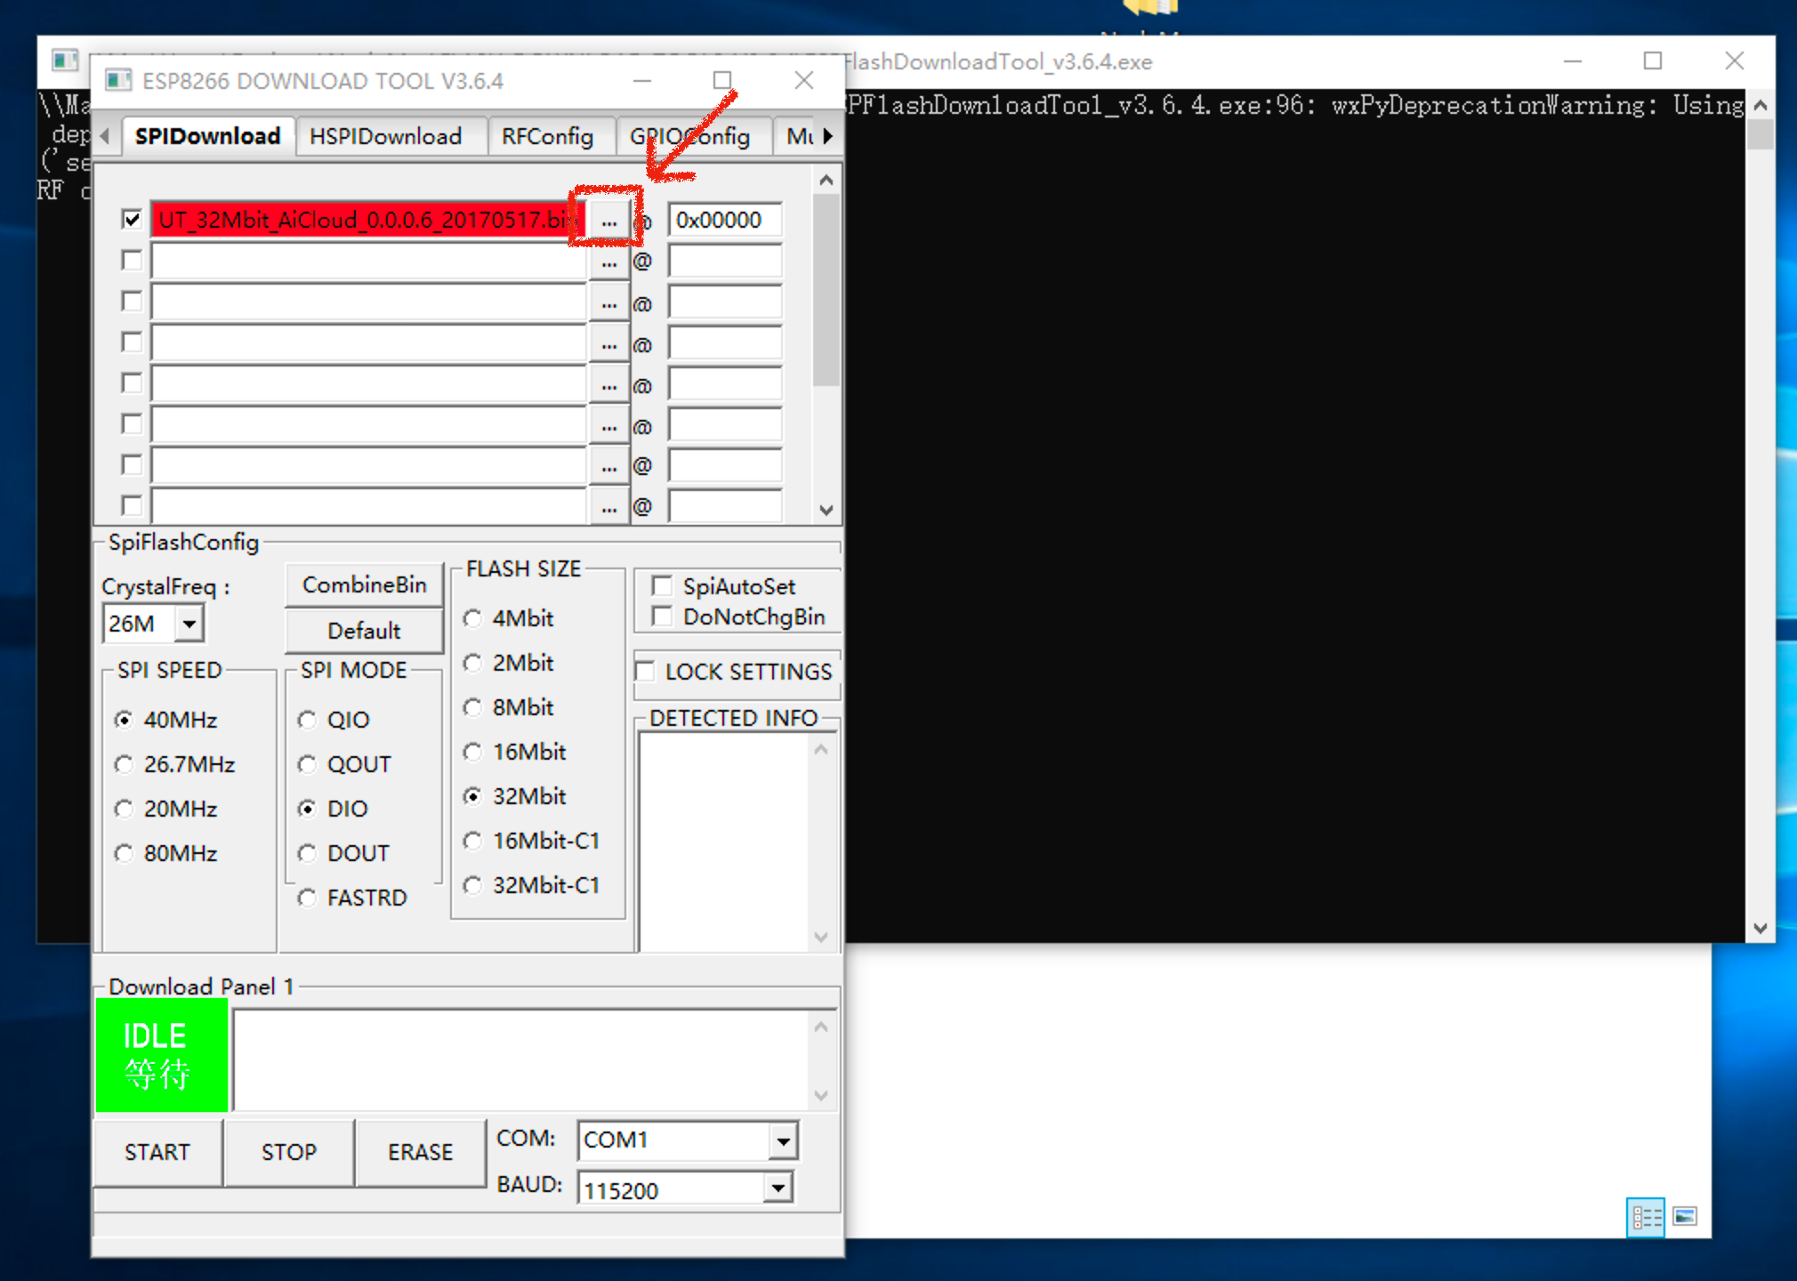The width and height of the screenshot is (1797, 1281).
Task: Open the RFConfig tab
Action: point(546,136)
